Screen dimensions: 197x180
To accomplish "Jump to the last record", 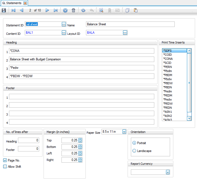I will point(56,10).
